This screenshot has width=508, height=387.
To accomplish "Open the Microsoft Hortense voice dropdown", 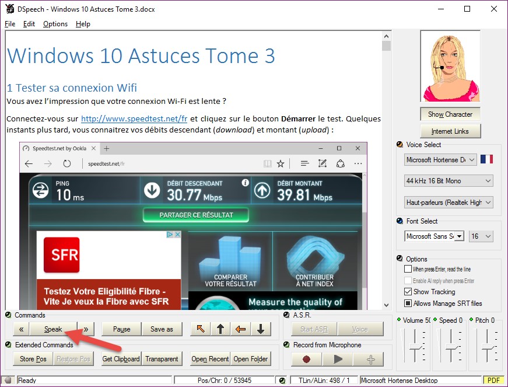I will tap(440, 159).
